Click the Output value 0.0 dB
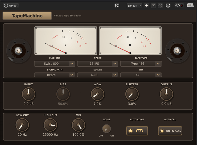Image resolution: width=197 pixels, height=145 pixels. tap(166, 104)
